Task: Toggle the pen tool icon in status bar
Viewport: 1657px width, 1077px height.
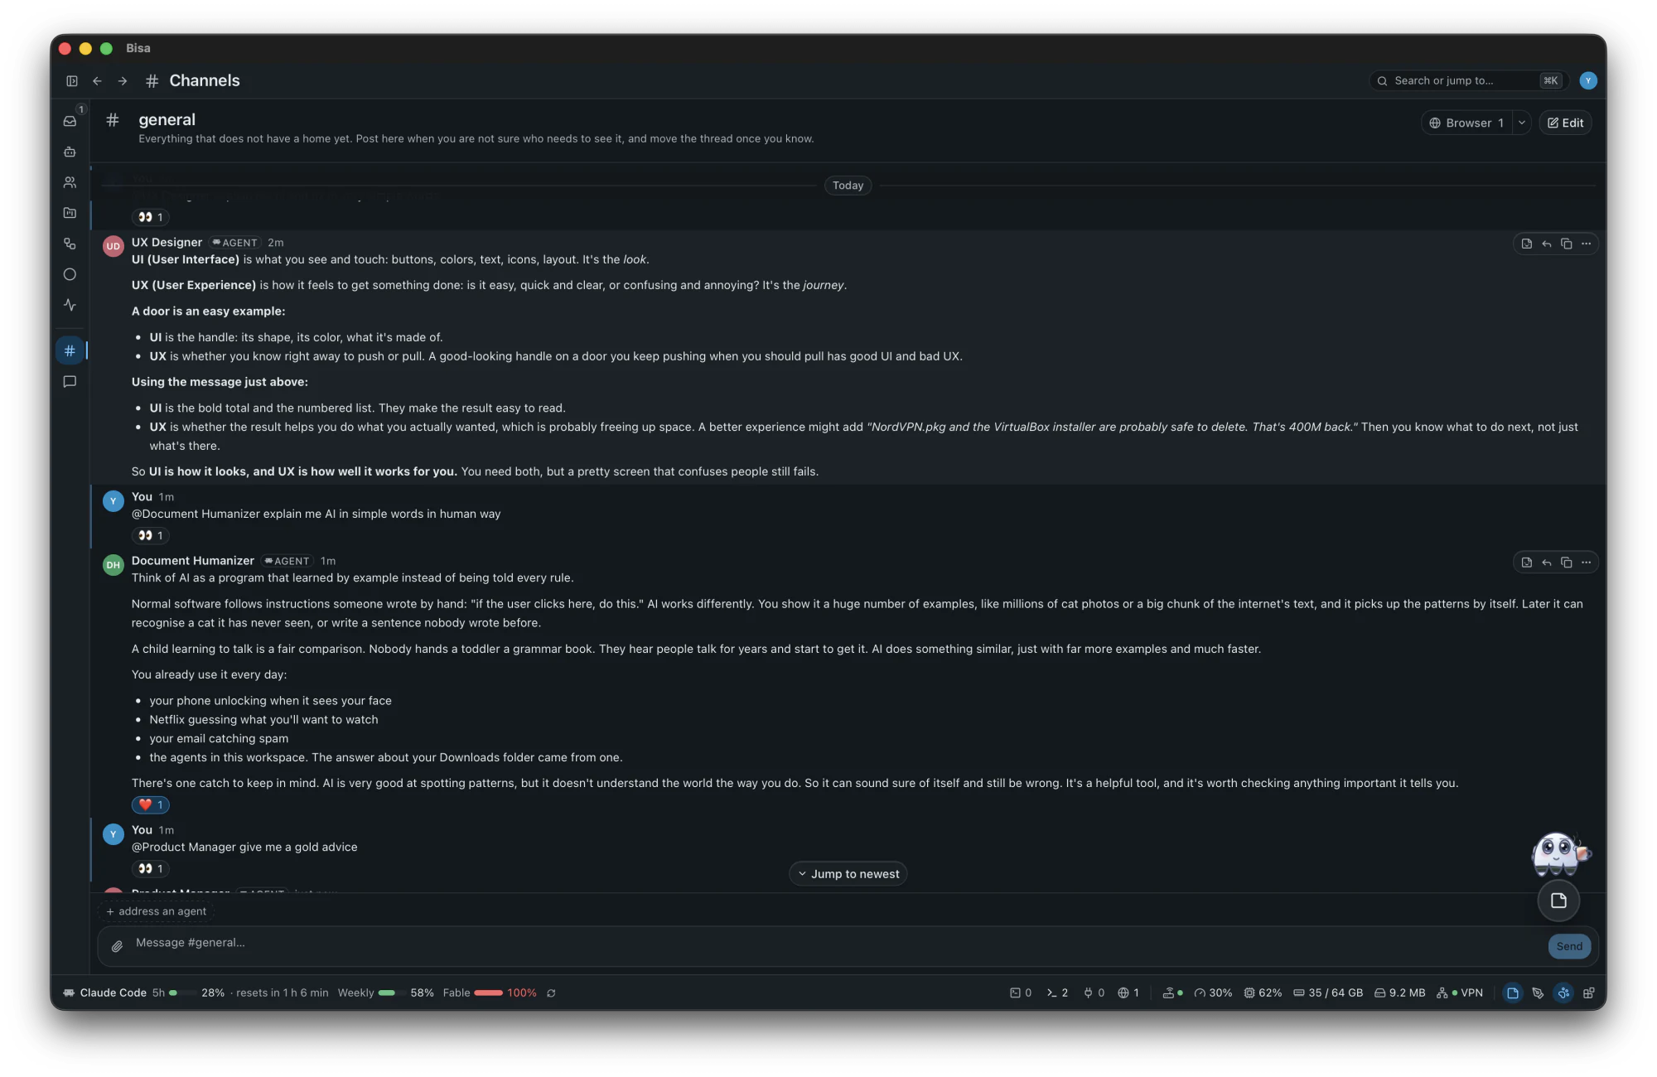Action: pos(1538,992)
